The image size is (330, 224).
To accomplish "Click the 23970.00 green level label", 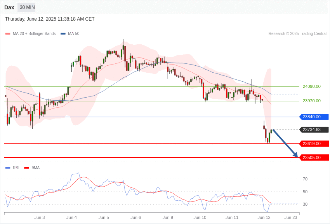I will (311, 101).
